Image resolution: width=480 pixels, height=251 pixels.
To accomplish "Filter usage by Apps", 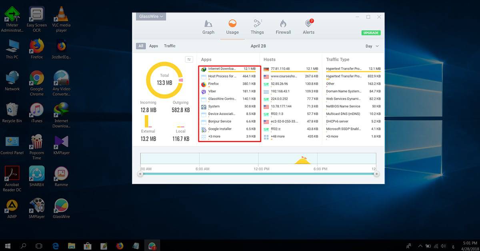I will pyautogui.click(x=154, y=46).
